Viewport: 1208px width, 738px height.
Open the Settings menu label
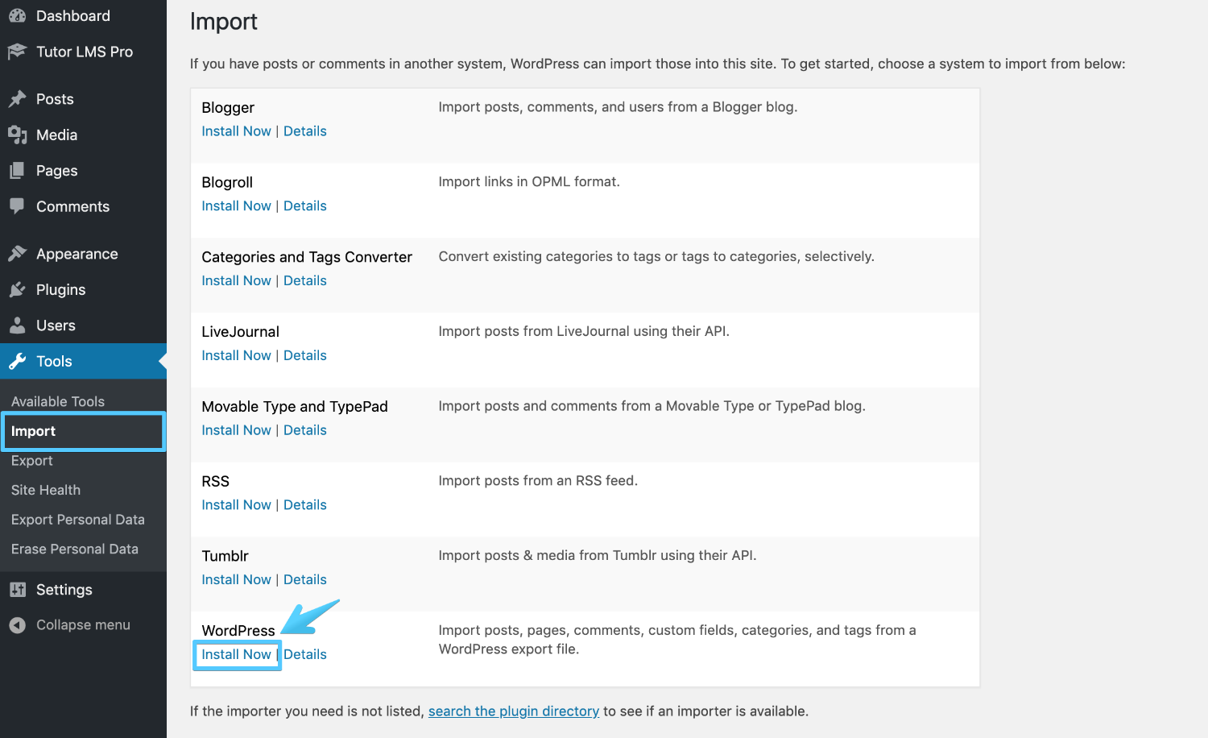coord(64,590)
